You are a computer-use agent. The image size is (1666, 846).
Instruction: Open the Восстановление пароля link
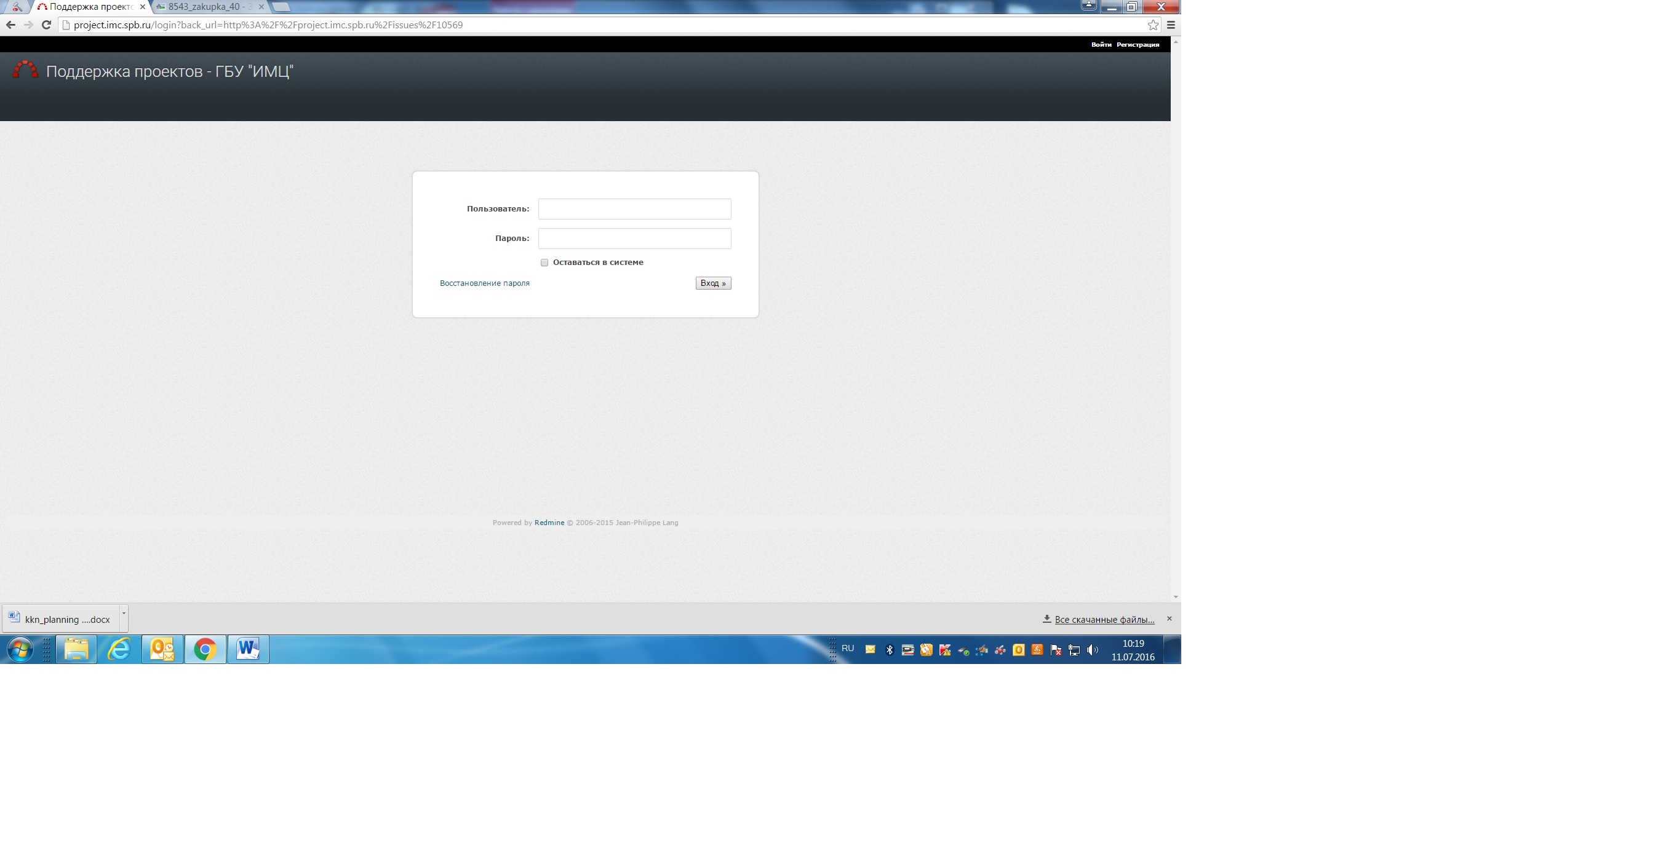click(x=484, y=283)
